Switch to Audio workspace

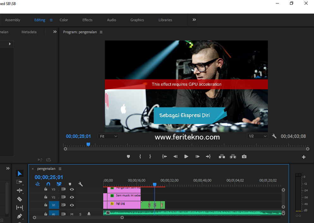(111, 20)
